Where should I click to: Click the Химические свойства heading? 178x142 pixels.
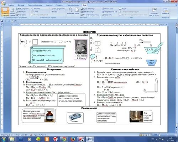tap(125, 70)
